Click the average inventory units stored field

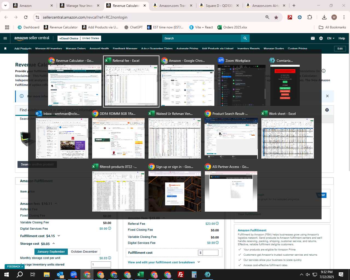(x=101, y=264)
